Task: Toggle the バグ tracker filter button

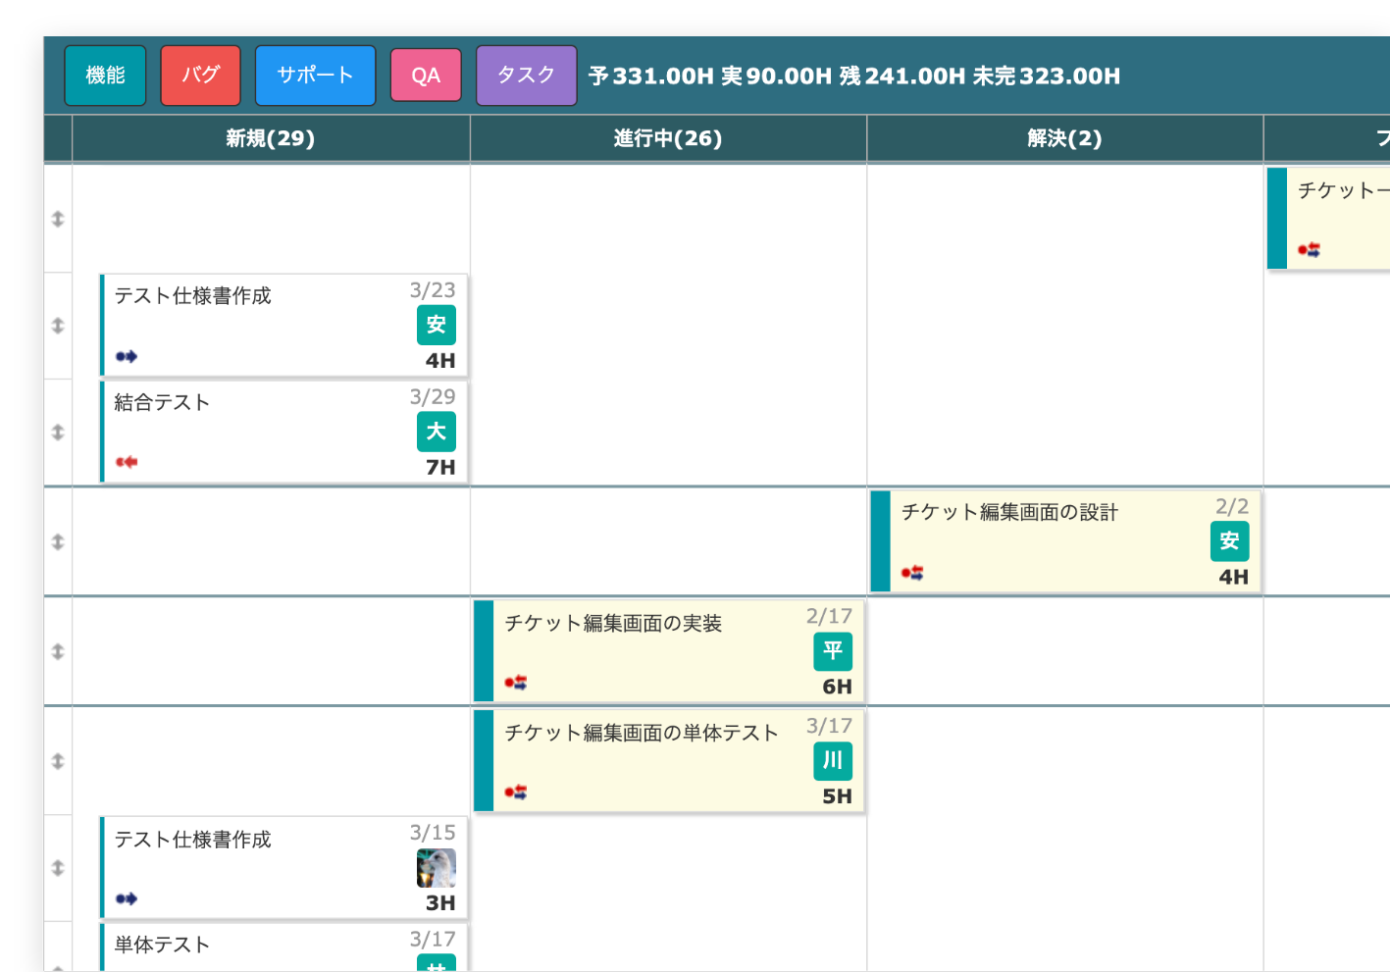Action: click(x=200, y=76)
